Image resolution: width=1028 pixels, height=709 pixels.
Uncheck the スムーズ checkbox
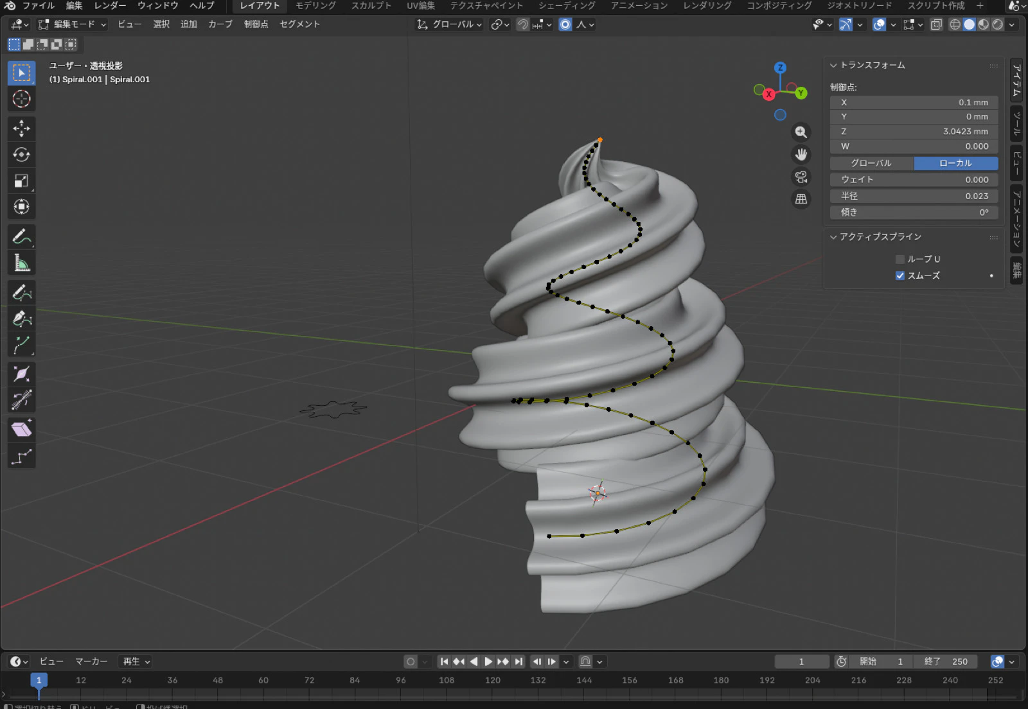click(x=899, y=276)
